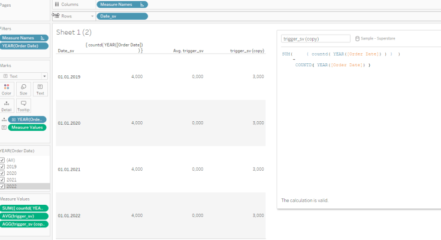
Task: Click the 3,000 value in the 01.01.2021 row
Action: point(258,169)
